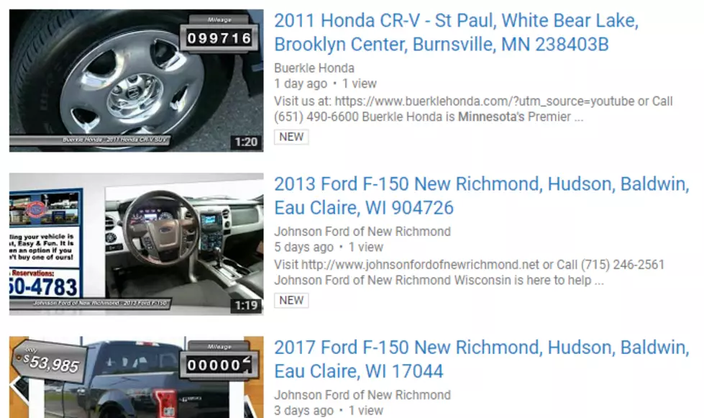The height and width of the screenshot is (418, 704).
Task: Visit the Buerkle Honda channel
Action: point(314,68)
